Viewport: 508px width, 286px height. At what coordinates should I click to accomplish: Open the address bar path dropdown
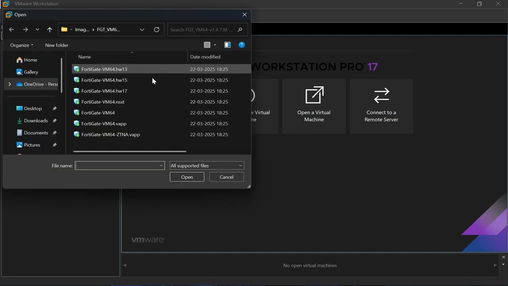[x=142, y=29]
